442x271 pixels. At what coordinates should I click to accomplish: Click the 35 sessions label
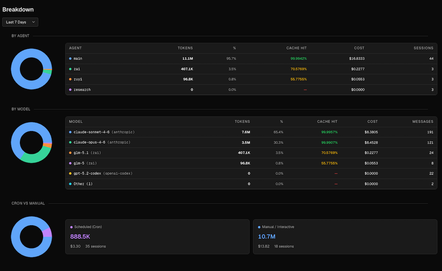pyautogui.click(x=96, y=246)
